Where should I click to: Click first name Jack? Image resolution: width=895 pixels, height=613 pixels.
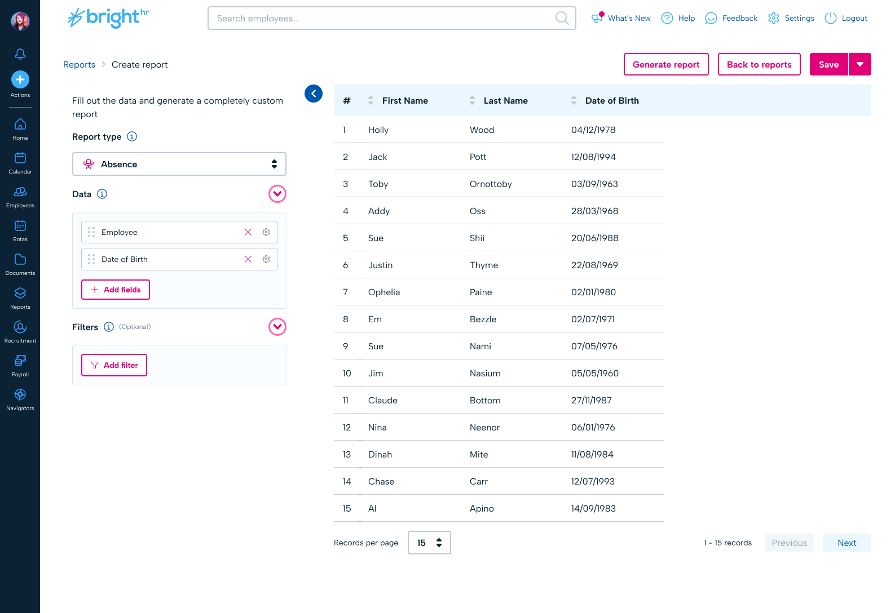click(378, 157)
